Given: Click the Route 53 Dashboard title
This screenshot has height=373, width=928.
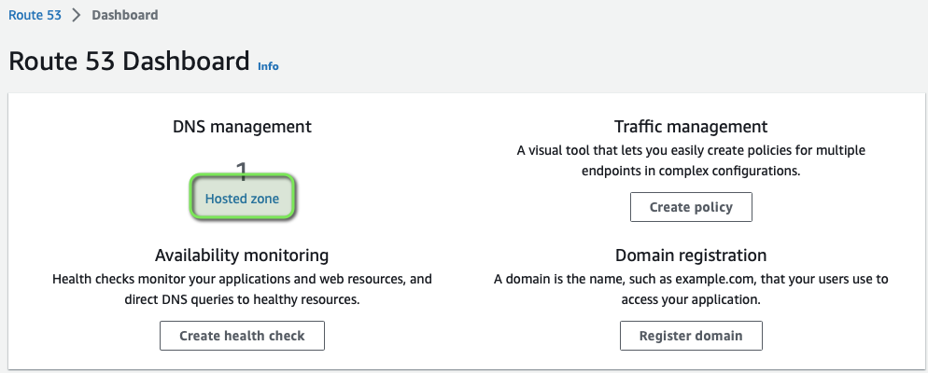Looking at the screenshot, I should 129,62.
